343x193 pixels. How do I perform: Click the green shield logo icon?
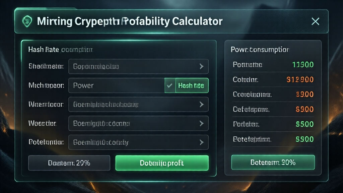(26, 21)
